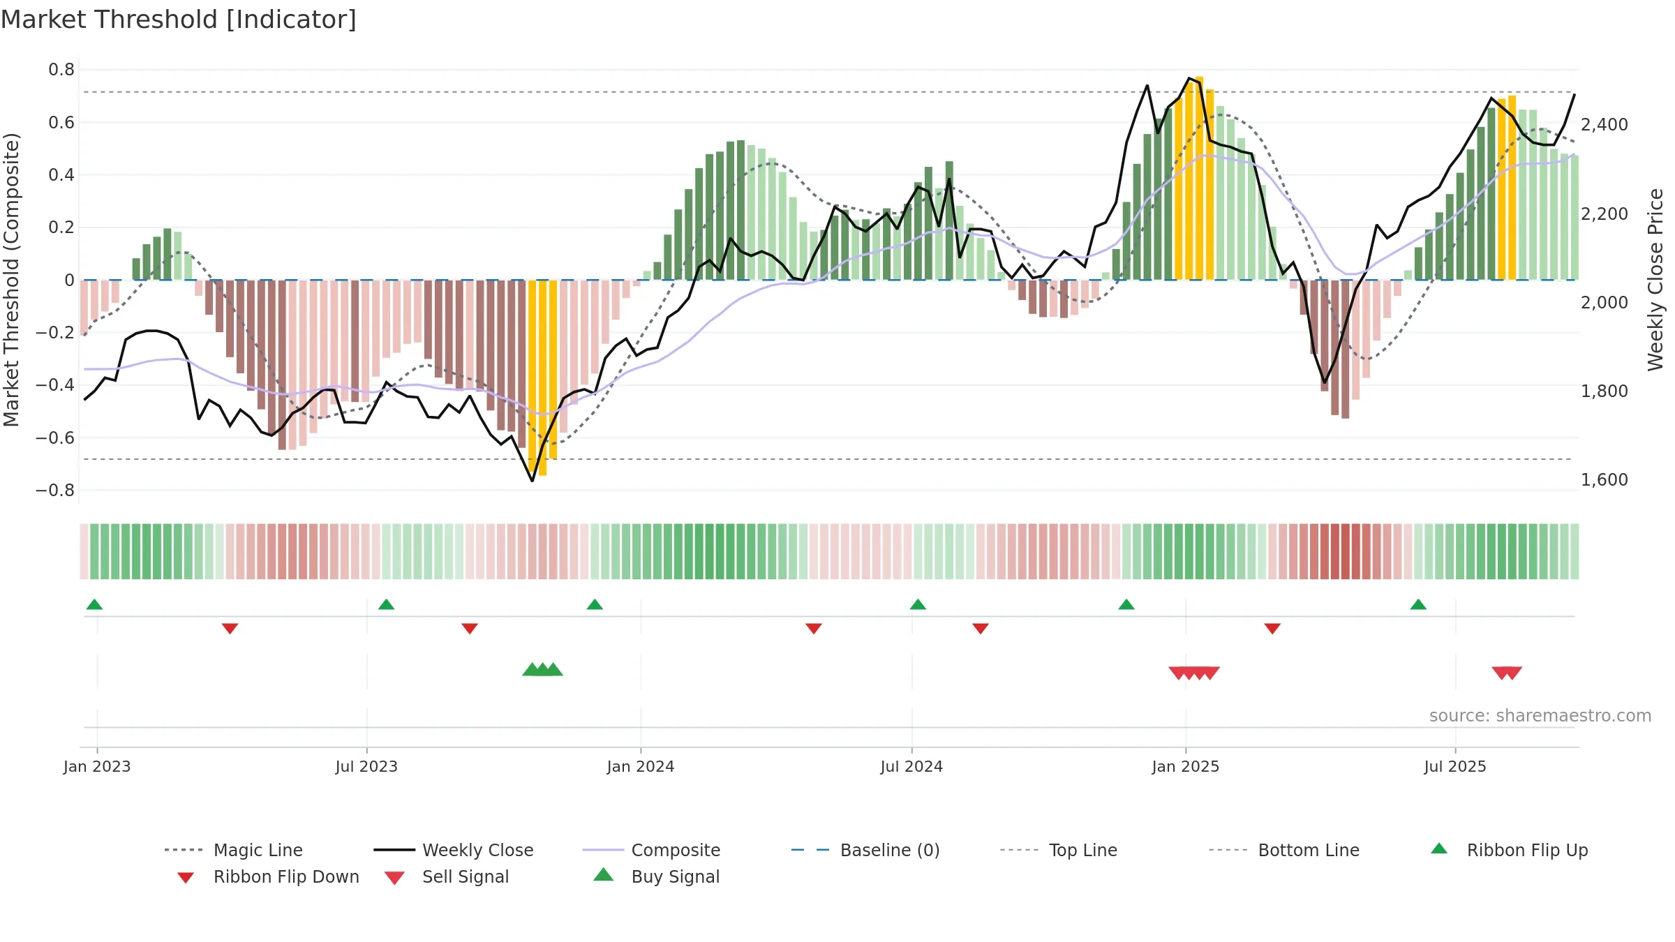Viewport: 1675px width, 942px height.
Task: Toggle the Baseline (0) legend entry
Action: 865,850
